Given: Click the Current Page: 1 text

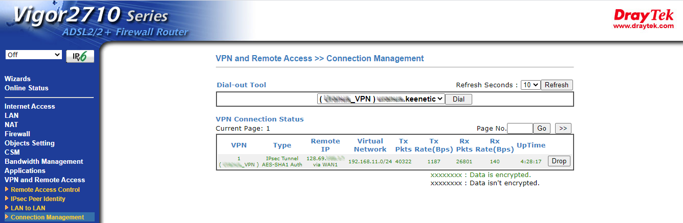Looking at the screenshot, I should pos(243,129).
